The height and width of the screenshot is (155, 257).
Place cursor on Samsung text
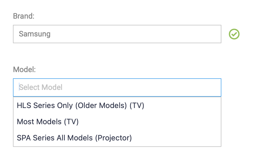point(35,34)
